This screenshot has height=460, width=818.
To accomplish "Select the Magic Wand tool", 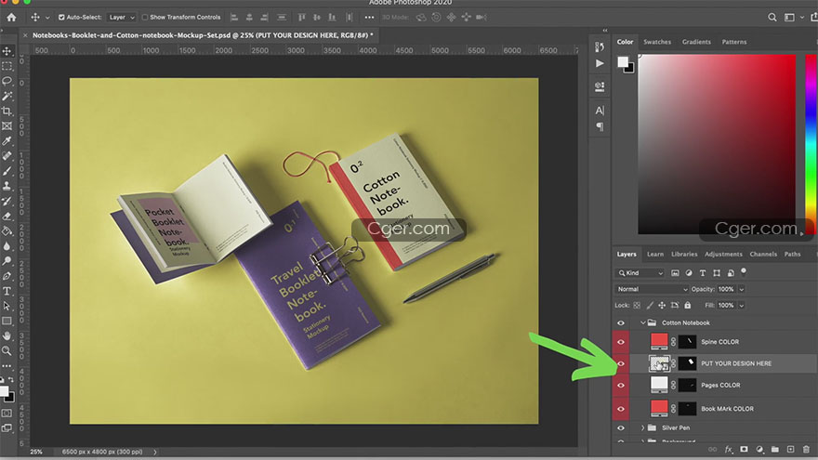I will [x=7, y=96].
